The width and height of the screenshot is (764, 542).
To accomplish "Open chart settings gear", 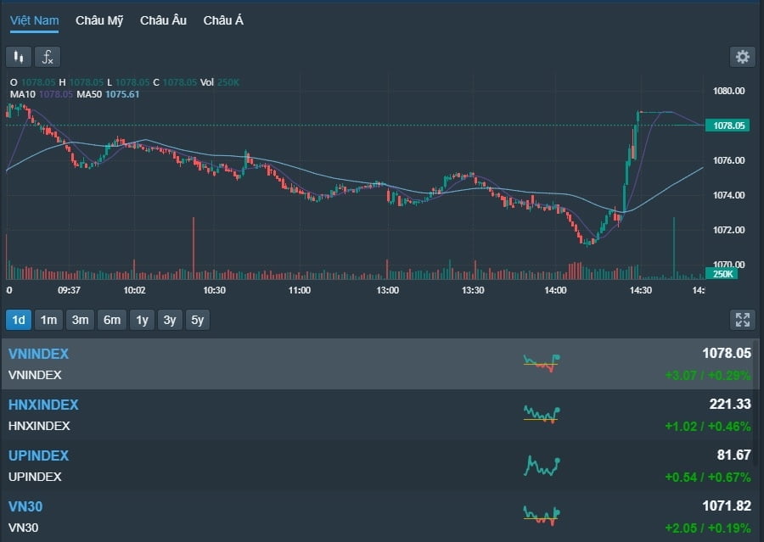I will 742,57.
